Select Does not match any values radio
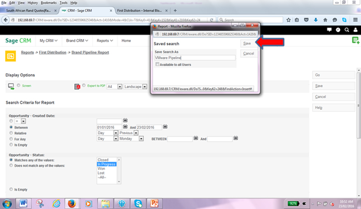This screenshot has width=361, height=209. pyautogui.click(x=11, y=165)
